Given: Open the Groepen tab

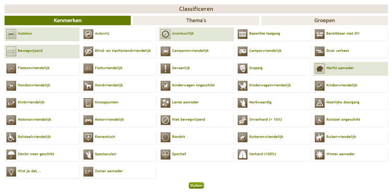Looking at the screenshot, I should (x=324, y=21).
